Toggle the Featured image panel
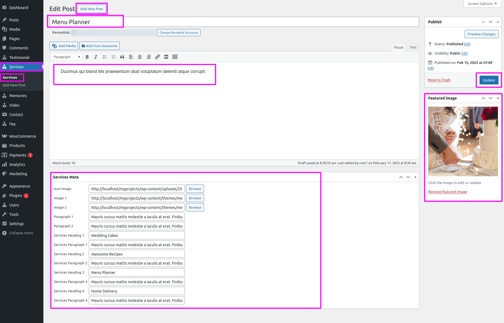 point(498,98)
